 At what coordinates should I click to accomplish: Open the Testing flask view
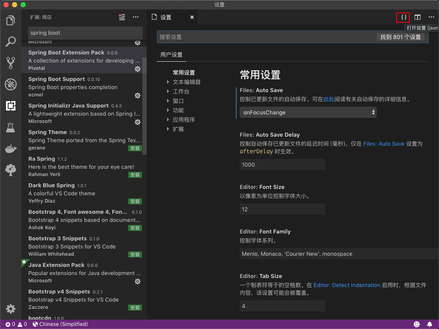11,127
